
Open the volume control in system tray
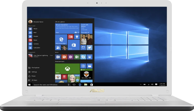[152, 84]
